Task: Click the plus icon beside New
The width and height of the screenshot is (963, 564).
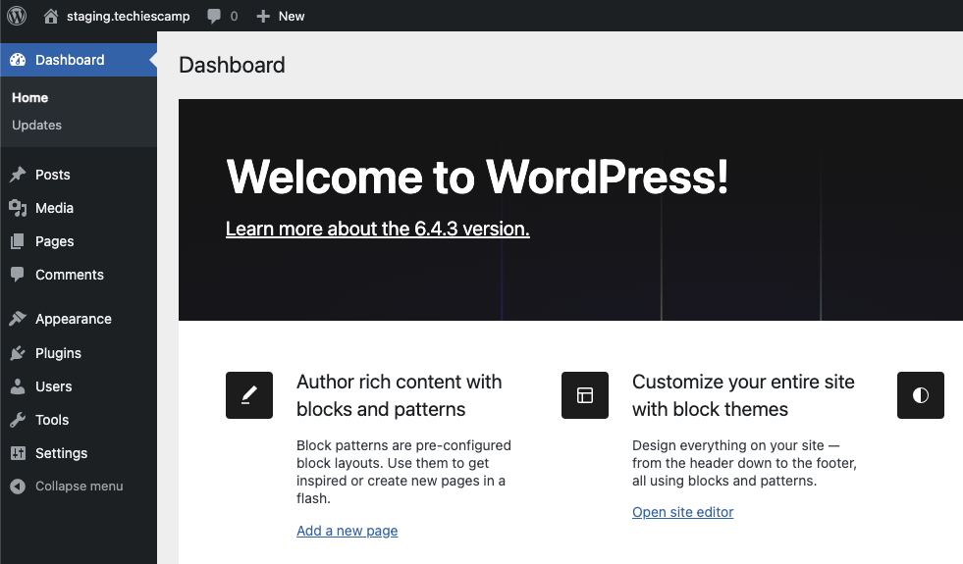Action: click(x=263, y=16)
